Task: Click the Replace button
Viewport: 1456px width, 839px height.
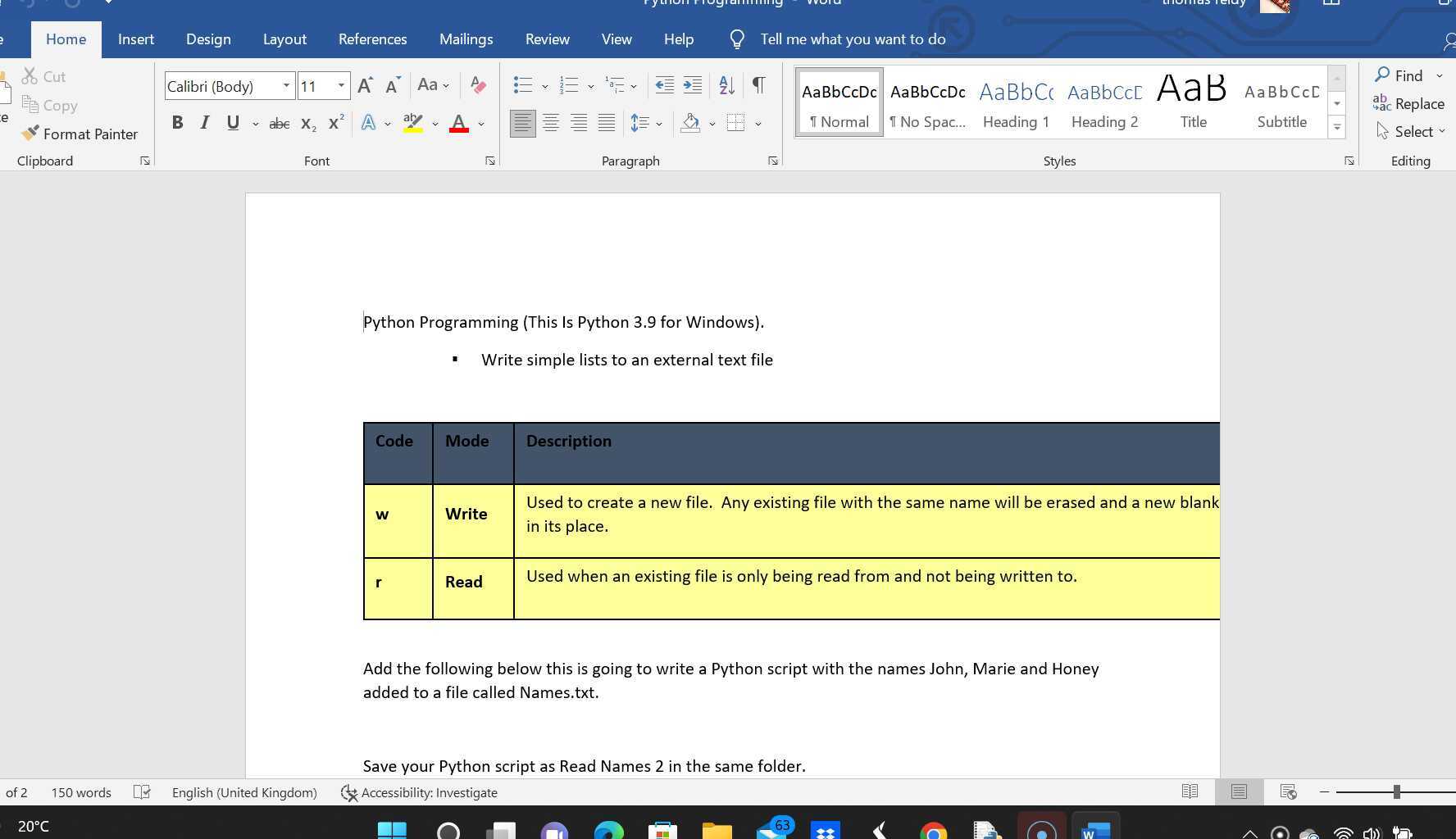Action: tap(1408, 104)
